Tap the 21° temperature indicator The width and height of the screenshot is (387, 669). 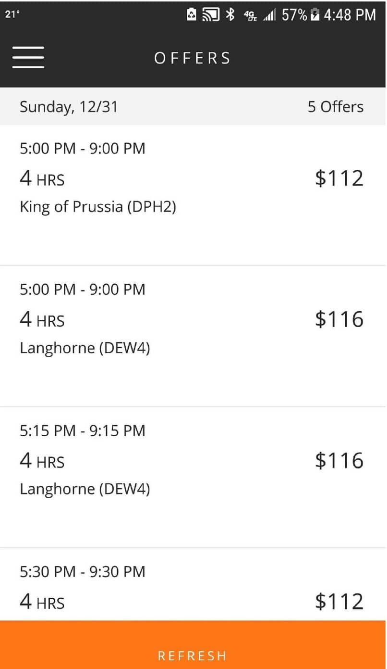tap(13, 14)
